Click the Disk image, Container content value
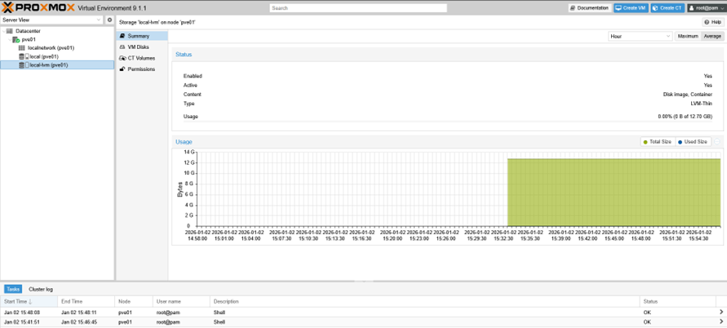 click(688, 94)
